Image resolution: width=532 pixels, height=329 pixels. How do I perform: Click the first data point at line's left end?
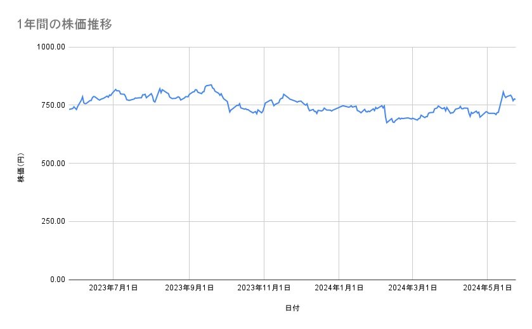(69, 110)
